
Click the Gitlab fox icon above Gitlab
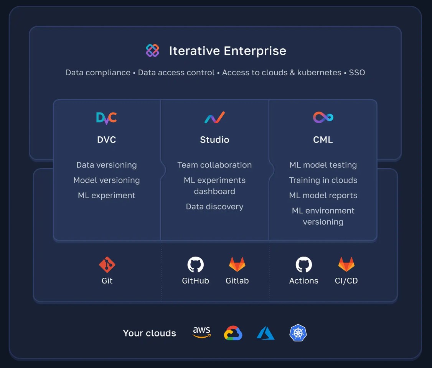coord(237,265)
